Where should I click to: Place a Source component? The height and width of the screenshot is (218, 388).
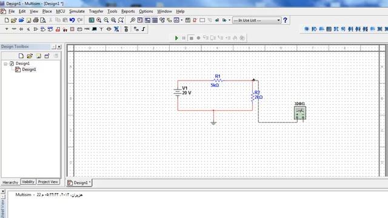click(x=7, y=29)
